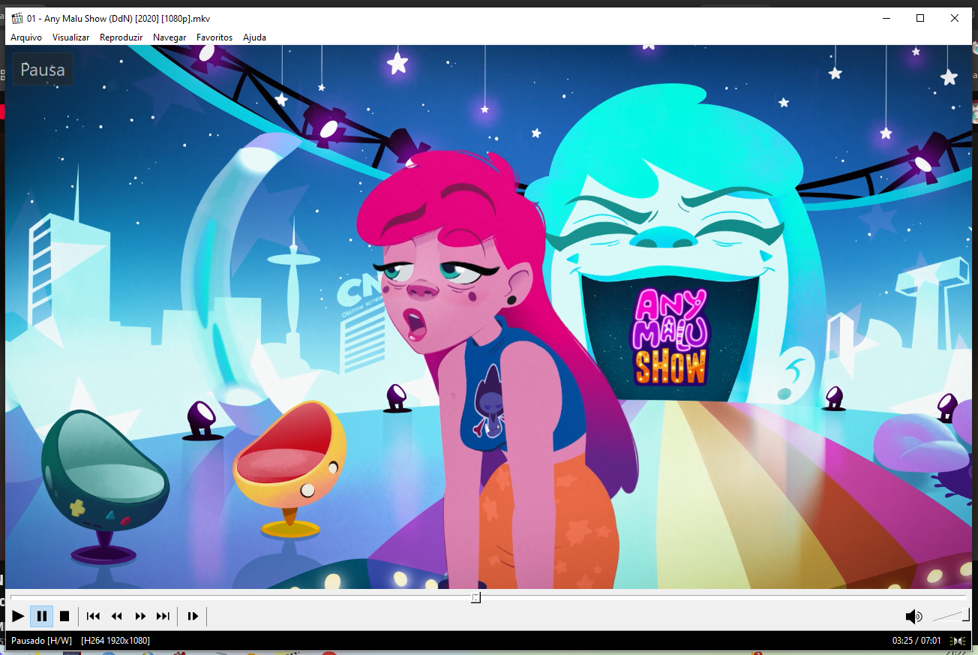Mute the audio with the speaker icon

click(913, 617)
